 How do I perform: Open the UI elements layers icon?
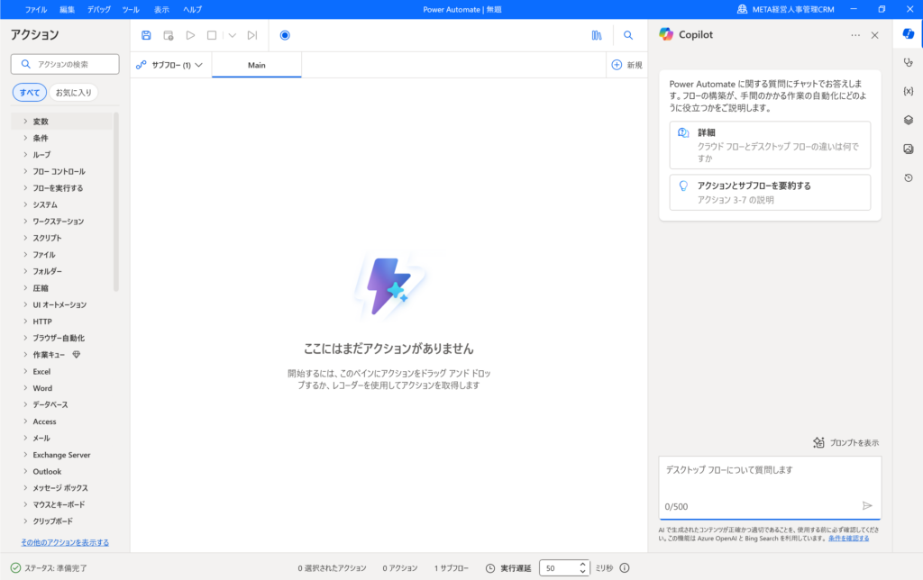pyautogui.click(x=908, y=120)
